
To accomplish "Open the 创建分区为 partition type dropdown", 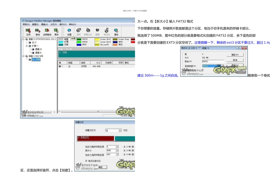I will [x=120, y=130].
